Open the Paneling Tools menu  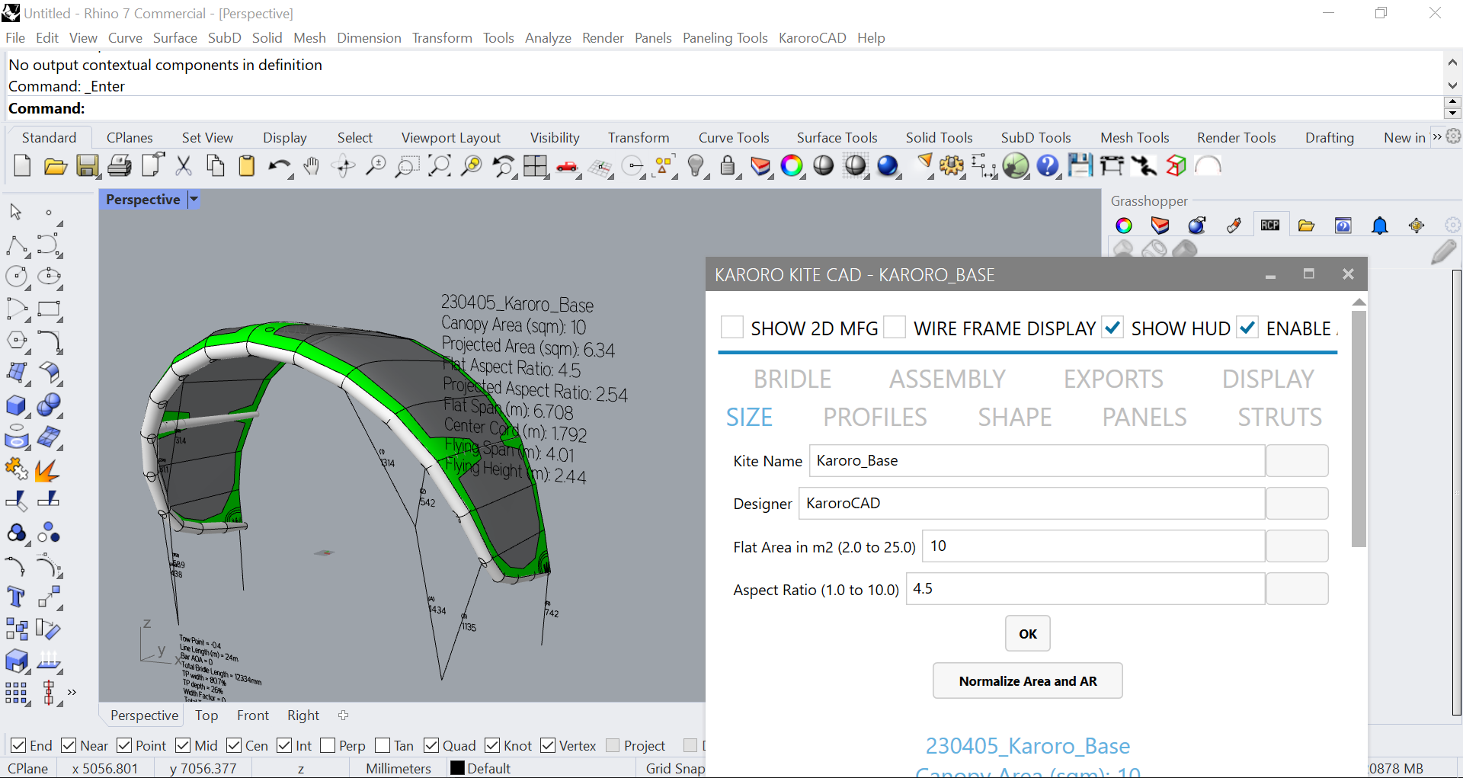tap(725, 37)
